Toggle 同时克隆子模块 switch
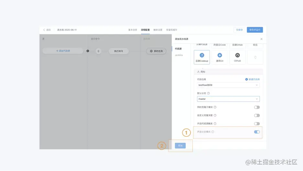Image resolution: width=303 pixels, height=171 pixels. 257,107
